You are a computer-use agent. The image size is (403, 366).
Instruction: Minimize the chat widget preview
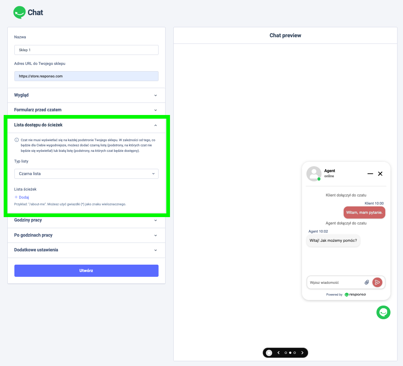pos(370,174)
